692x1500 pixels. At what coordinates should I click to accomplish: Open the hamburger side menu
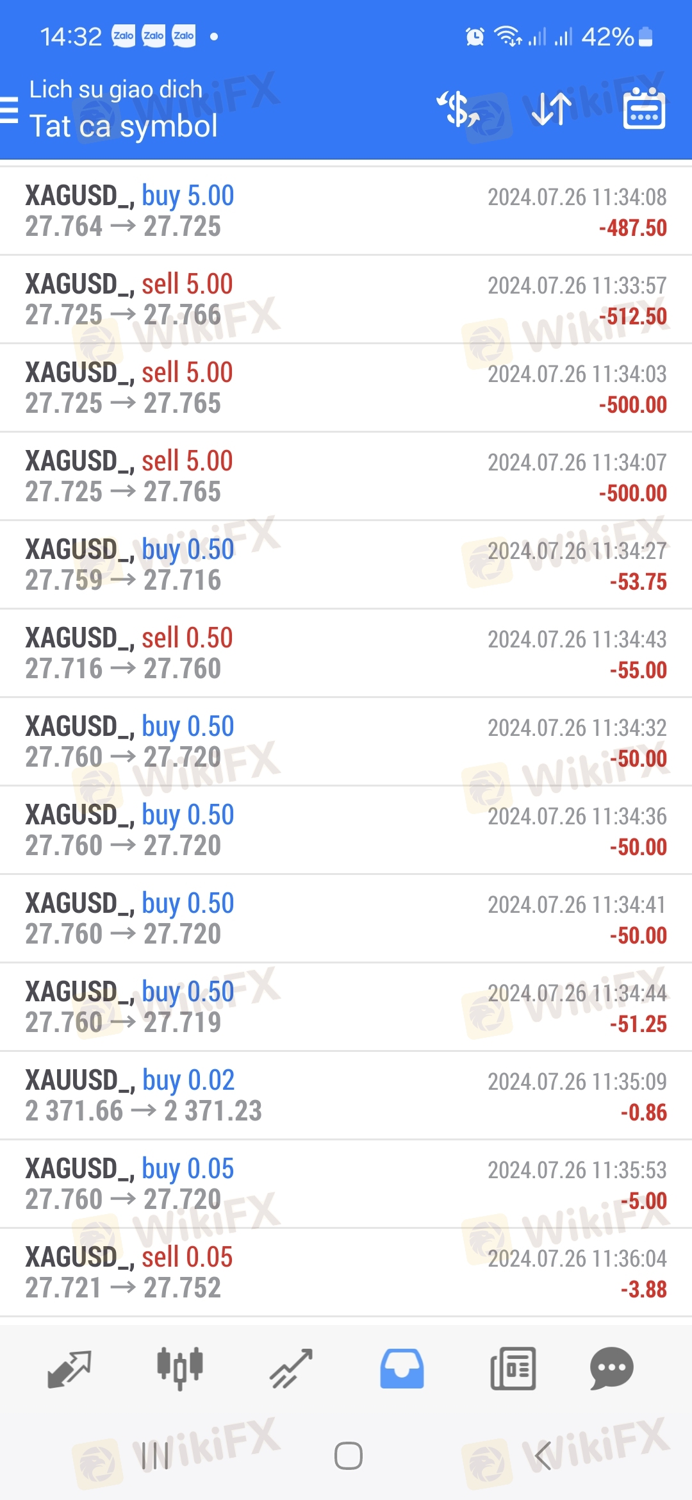pyautogui.click(x=10, y=110)
